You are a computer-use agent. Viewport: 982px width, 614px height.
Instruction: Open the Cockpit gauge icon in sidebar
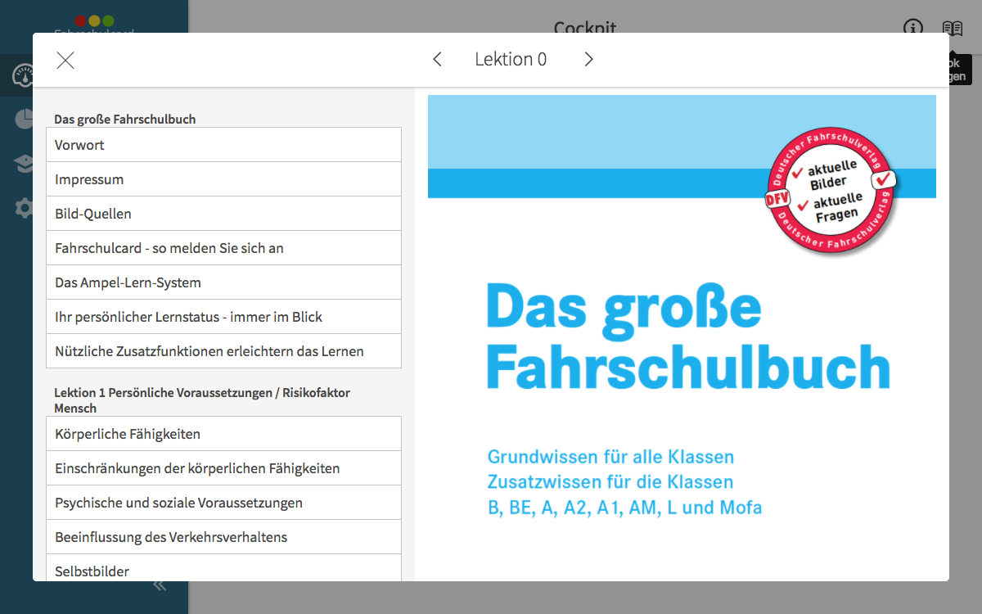point(23,76)
